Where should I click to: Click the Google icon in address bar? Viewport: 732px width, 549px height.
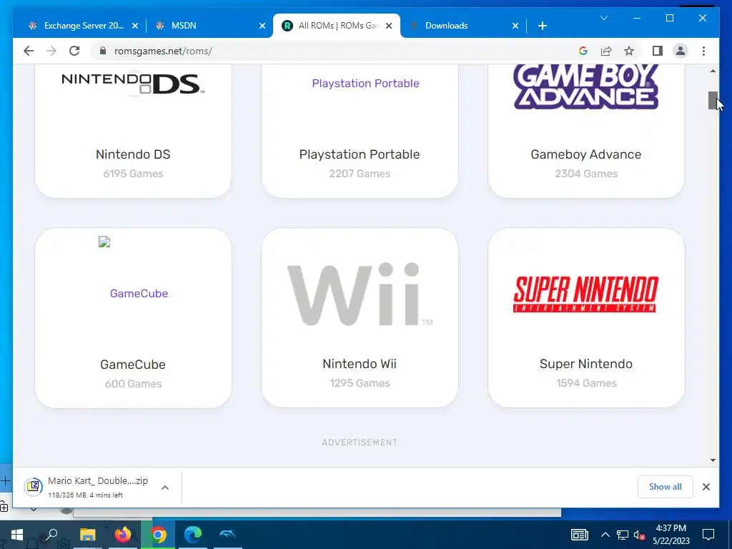click(583, 51)
